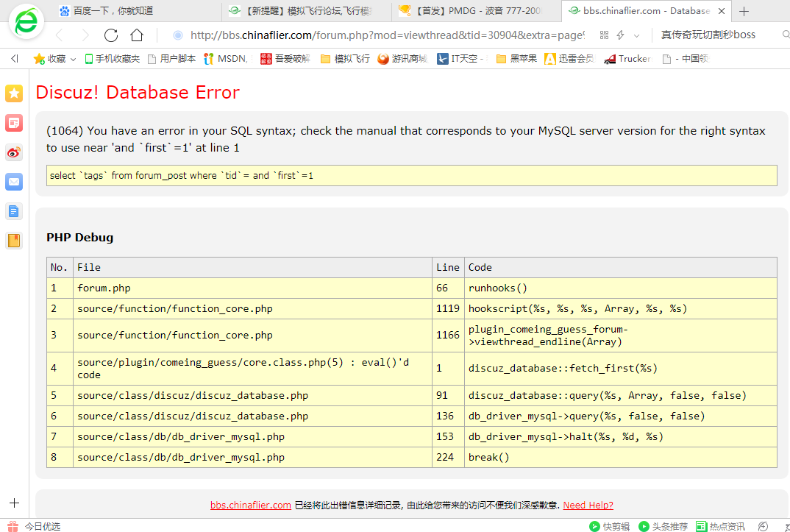Image resolution: width=790 pixels, height=532 pixels.
Task: Add a sidebar app with plus icon
Action: 15,503
